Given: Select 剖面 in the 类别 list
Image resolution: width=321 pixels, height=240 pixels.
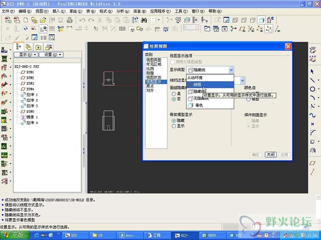Looking at the screenshot, I should point(150,73).
